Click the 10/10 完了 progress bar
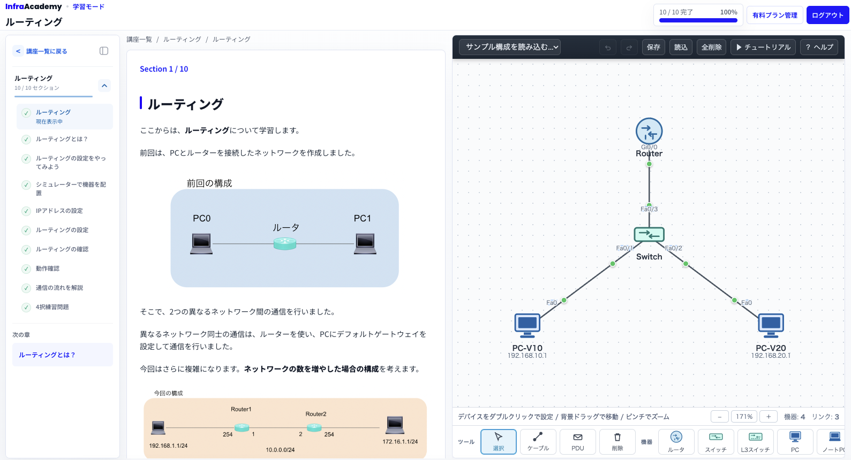This screenshot has height=460, width=851. tap(698, 20)
